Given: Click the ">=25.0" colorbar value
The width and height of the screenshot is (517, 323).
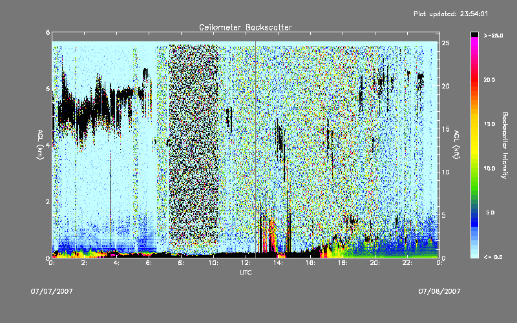Looking at the screenshot, I should tap(493, 36).
